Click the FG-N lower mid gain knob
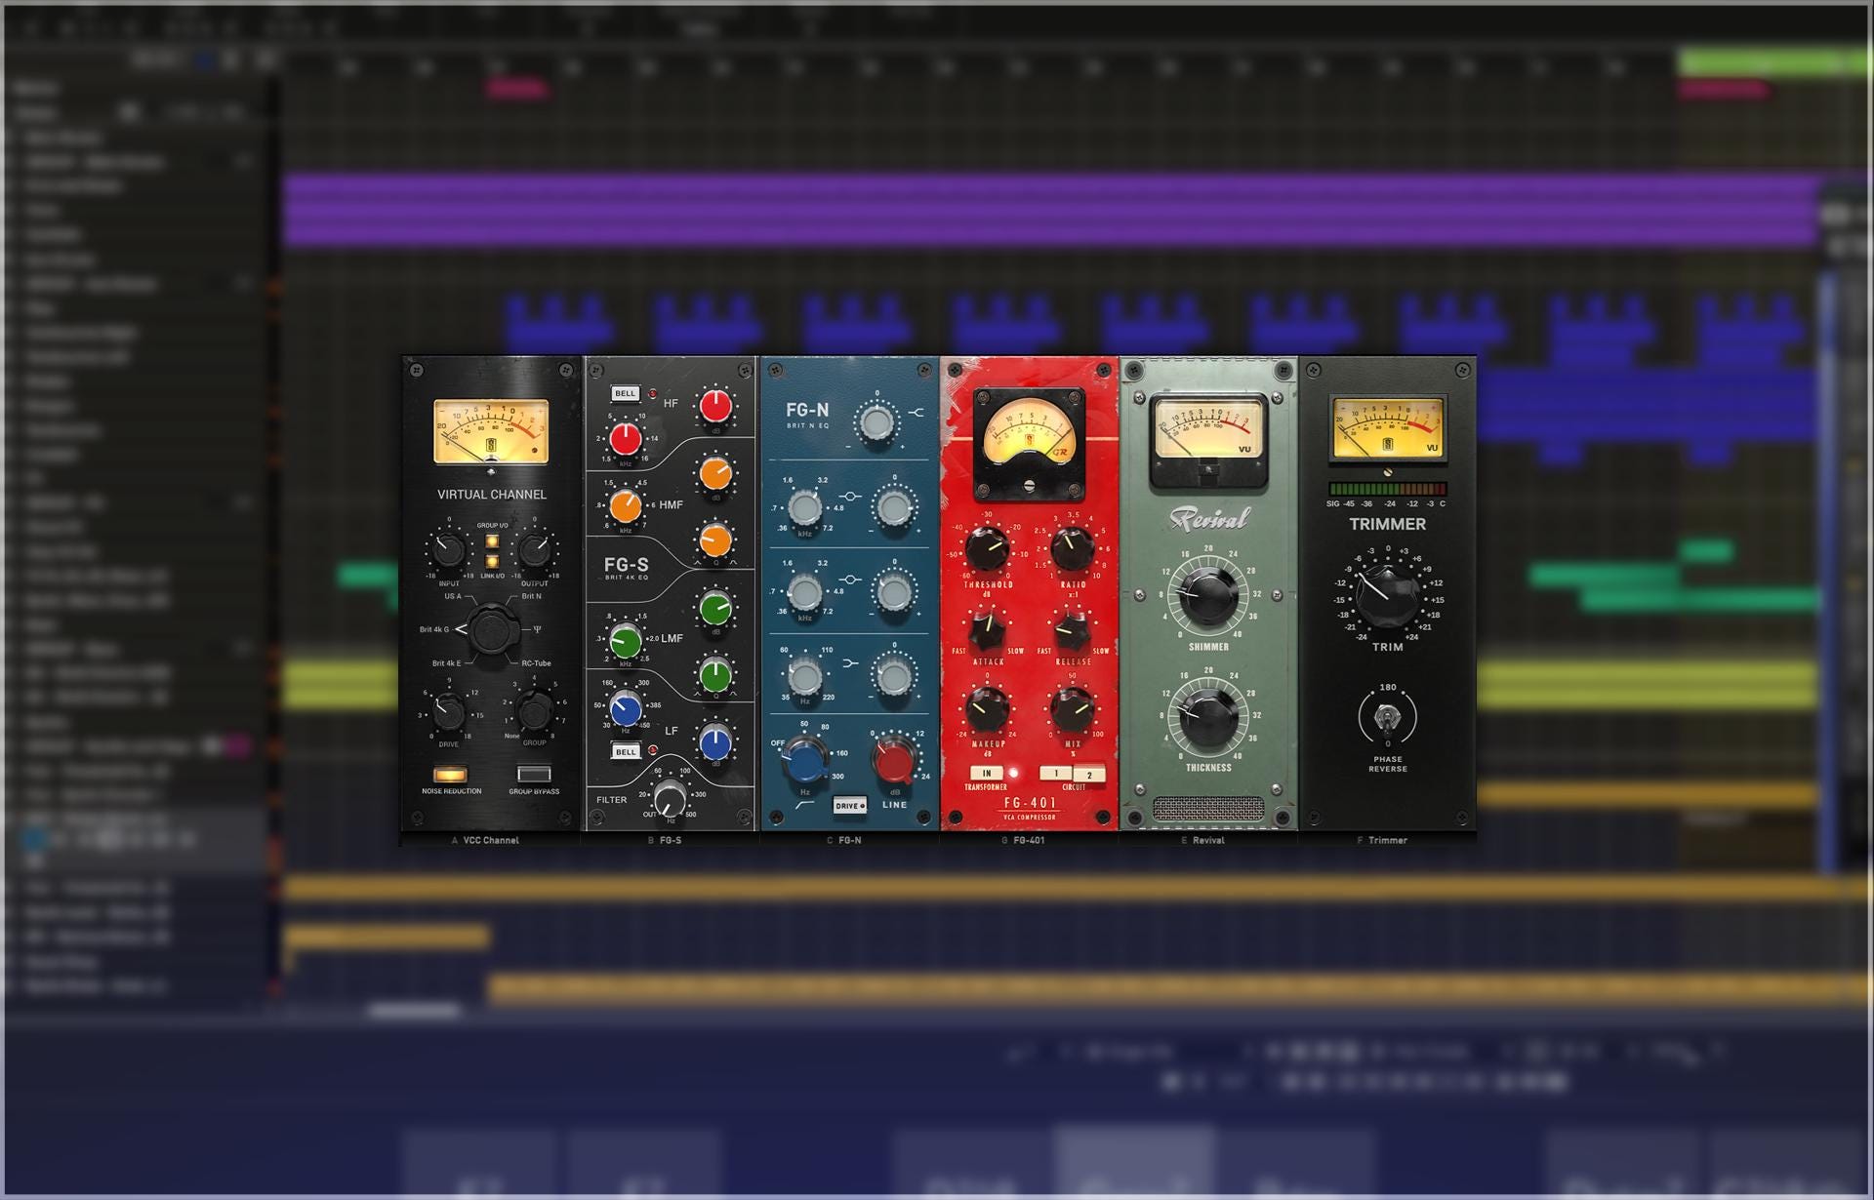1874x1200 pixels. [894, 591]
